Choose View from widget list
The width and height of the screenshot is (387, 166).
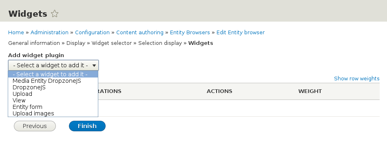[19, 100]
